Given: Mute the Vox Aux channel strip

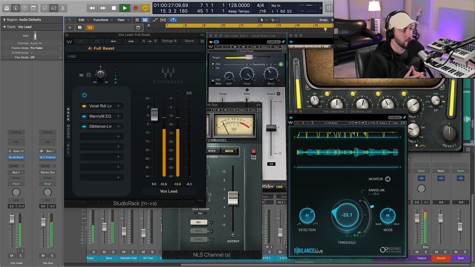Looking at the screenshot, I should (x=43, y=256).
